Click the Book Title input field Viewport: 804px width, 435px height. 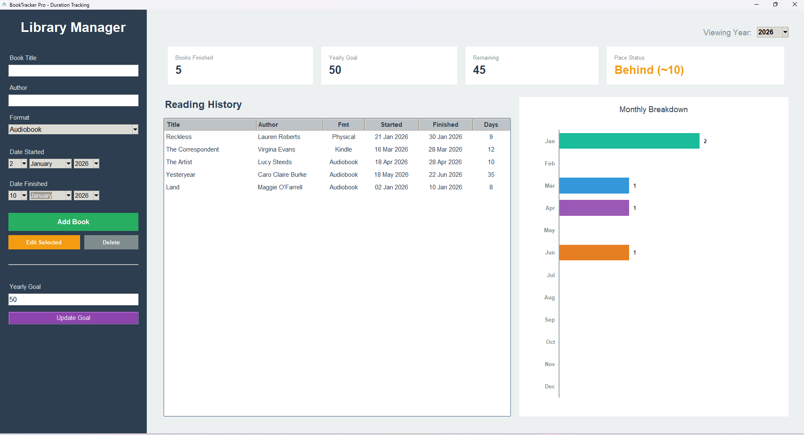[73, 71]
